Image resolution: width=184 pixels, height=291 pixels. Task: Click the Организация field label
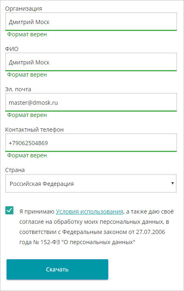(x=24, y=9)
